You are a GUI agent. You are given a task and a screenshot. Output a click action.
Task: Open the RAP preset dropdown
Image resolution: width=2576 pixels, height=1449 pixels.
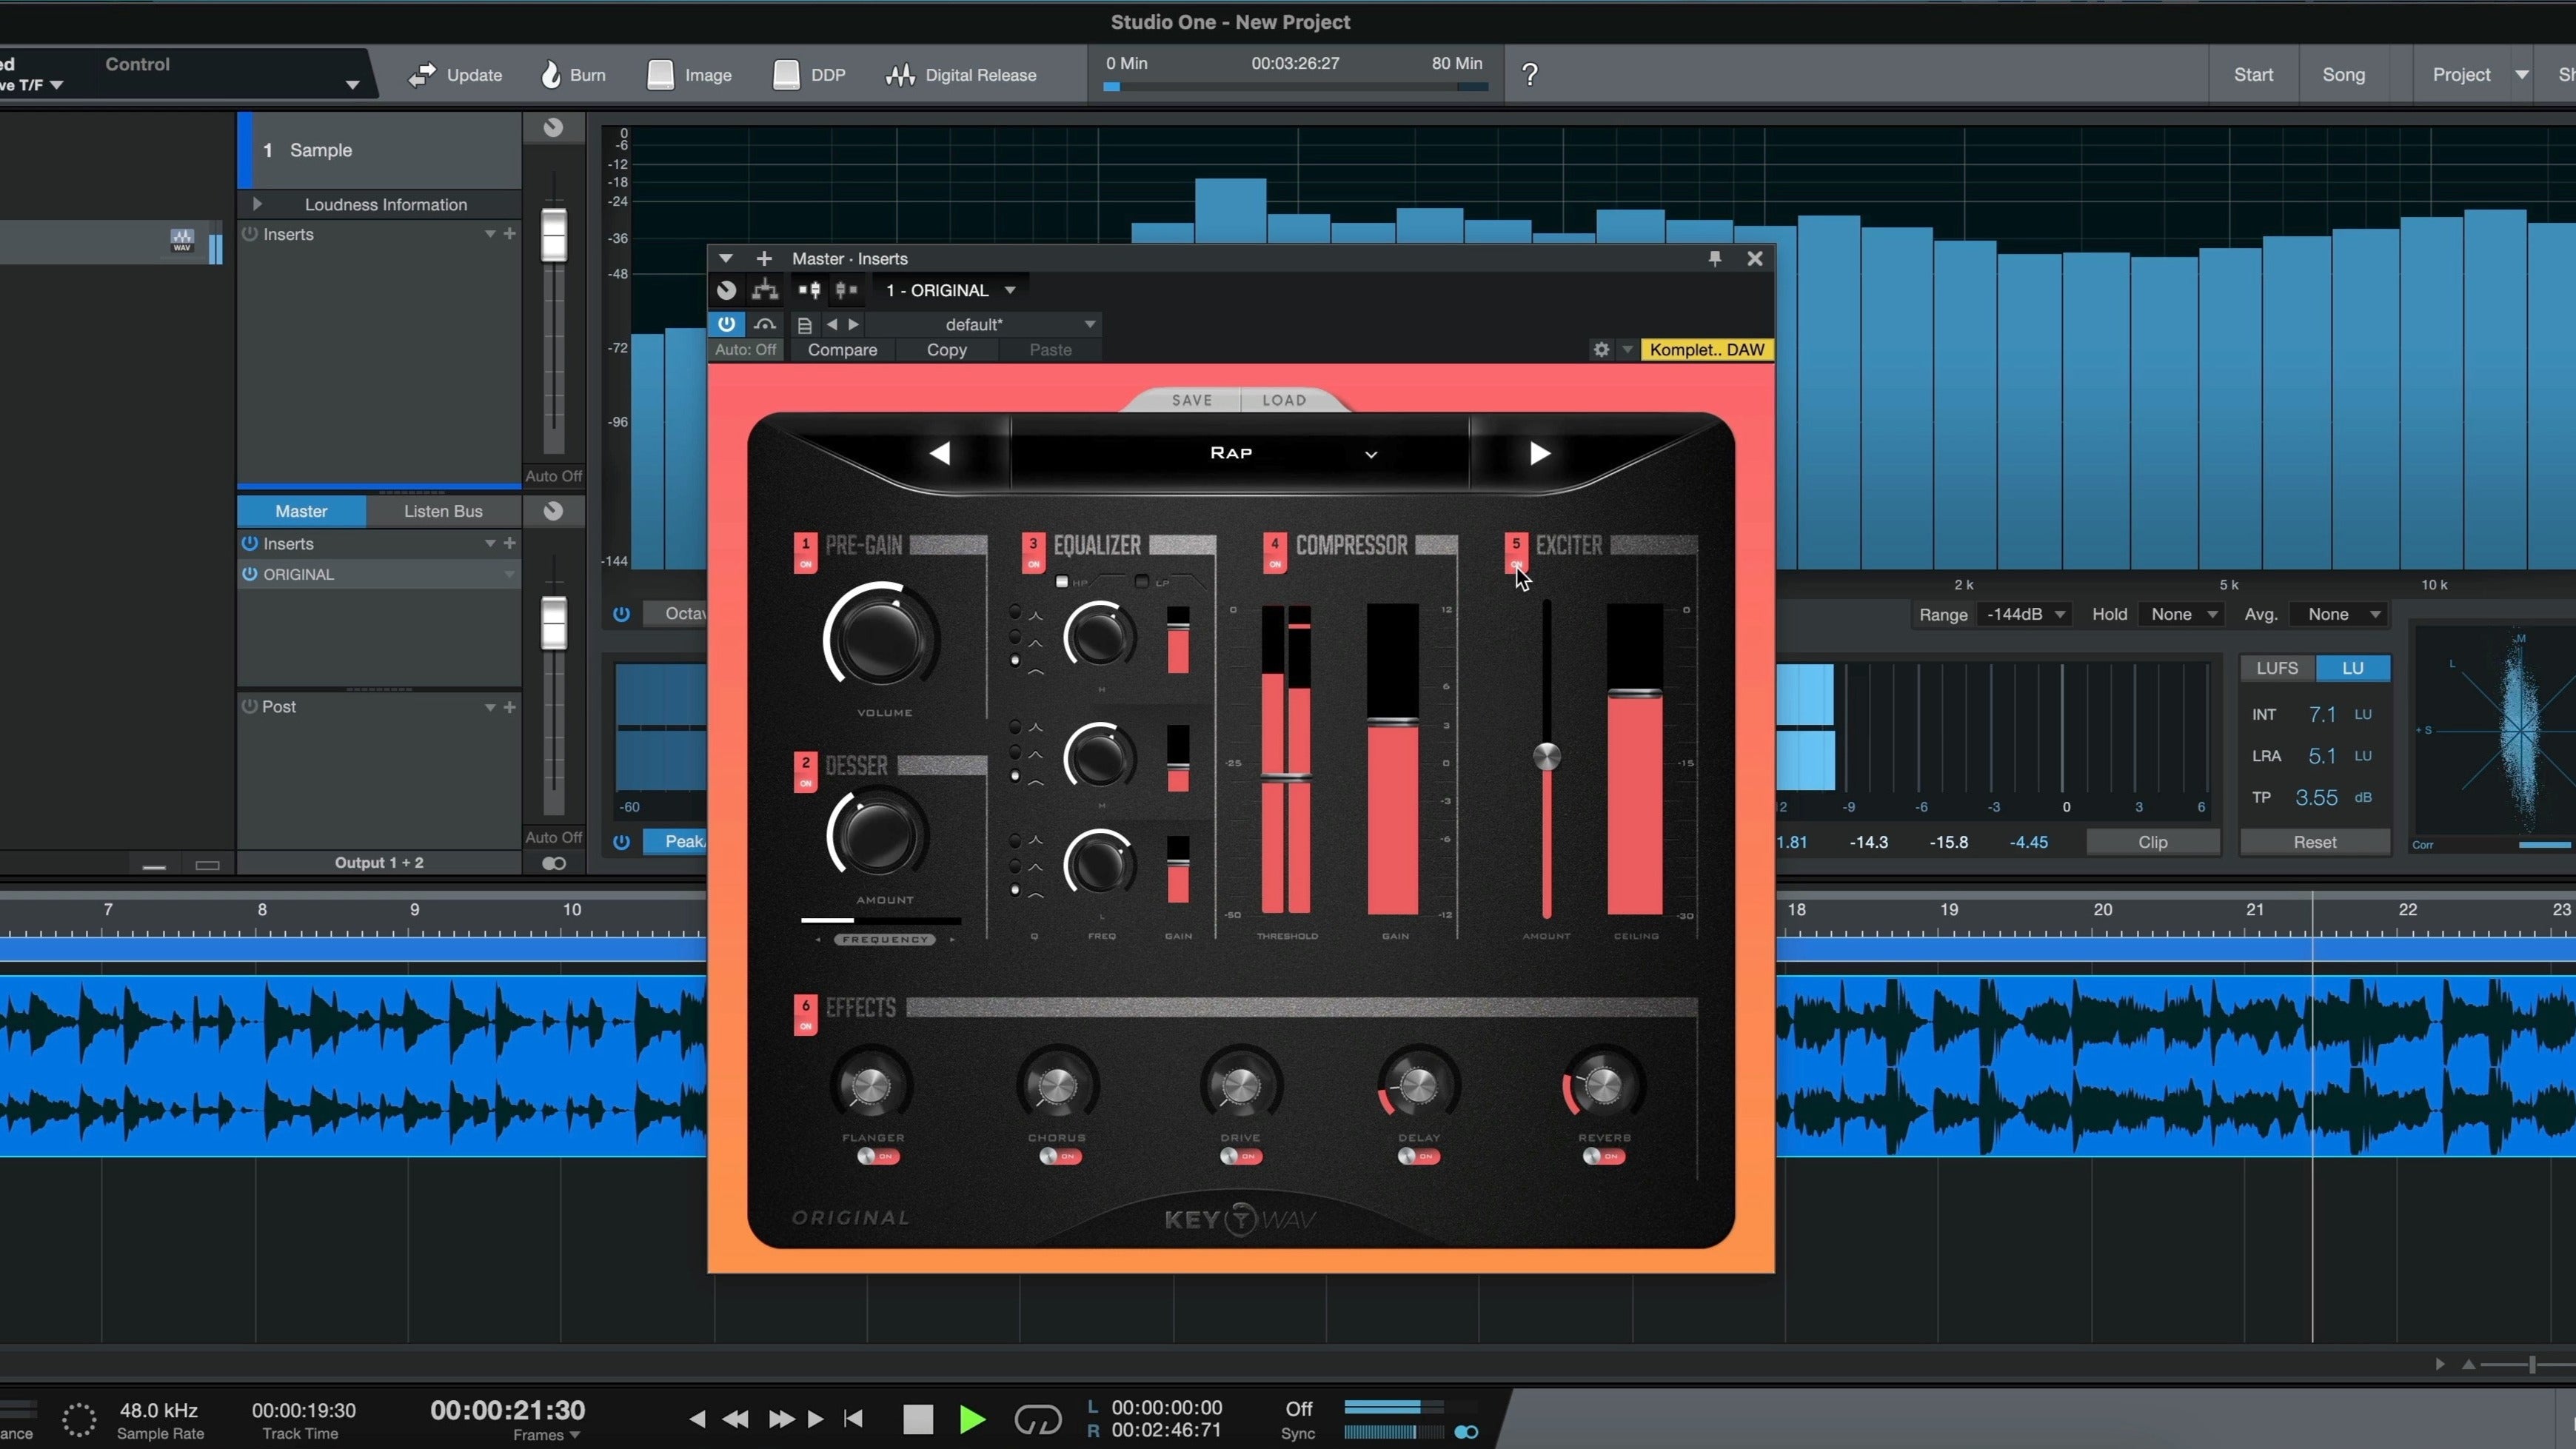[x=1370, y=454]
